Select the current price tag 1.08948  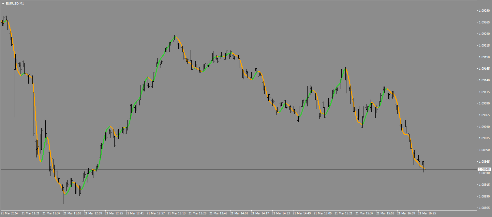(484, 170)
